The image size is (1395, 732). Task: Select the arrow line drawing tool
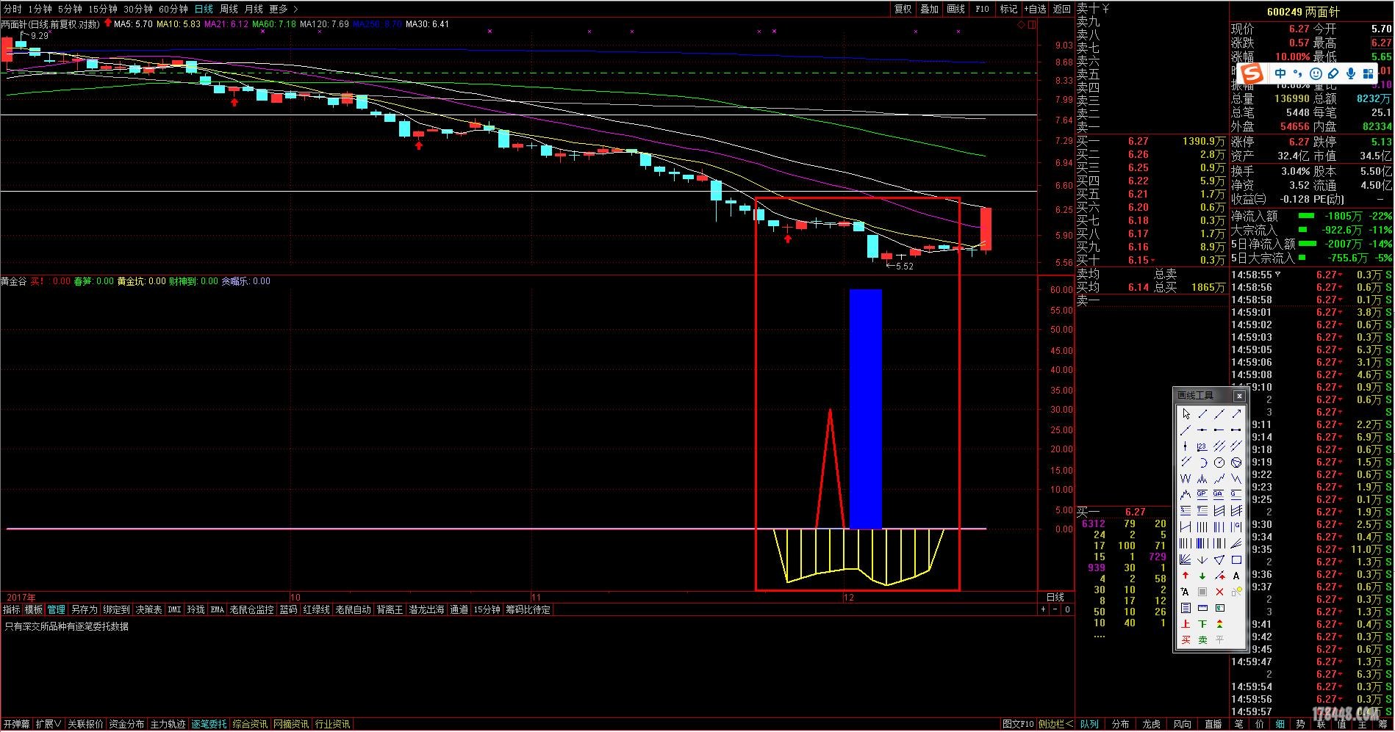[x=1236, y=413]
